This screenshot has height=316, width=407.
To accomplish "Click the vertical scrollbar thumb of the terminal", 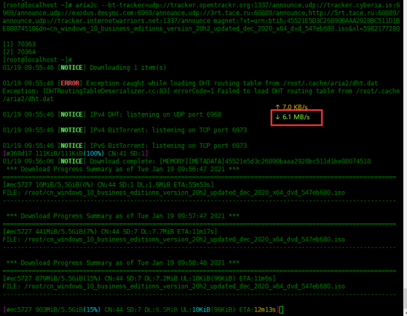I will pyautogui.click(x=405, y=299).
